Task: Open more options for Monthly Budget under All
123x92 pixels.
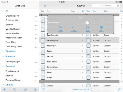Action: tap(36, 30)
